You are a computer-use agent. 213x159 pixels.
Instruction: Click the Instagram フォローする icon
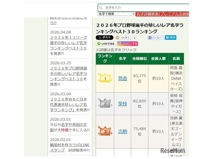pos(128,44)
